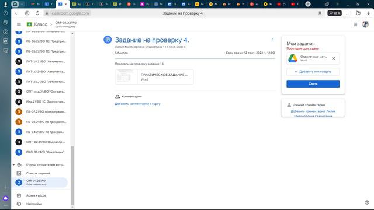Click the sidebar vertical scrollbar

point(72,176)
